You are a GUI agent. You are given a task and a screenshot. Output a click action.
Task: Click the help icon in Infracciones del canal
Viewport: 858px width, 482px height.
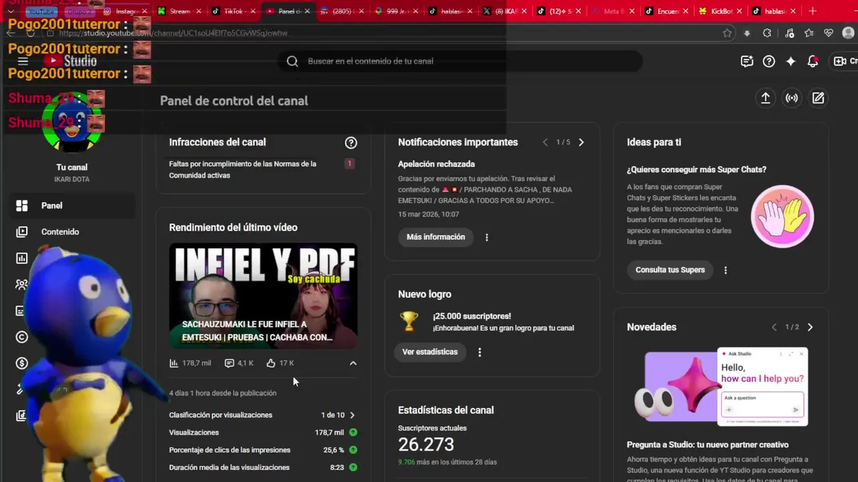pos(351,143)
